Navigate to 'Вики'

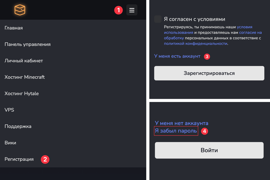tap(10, 143)
